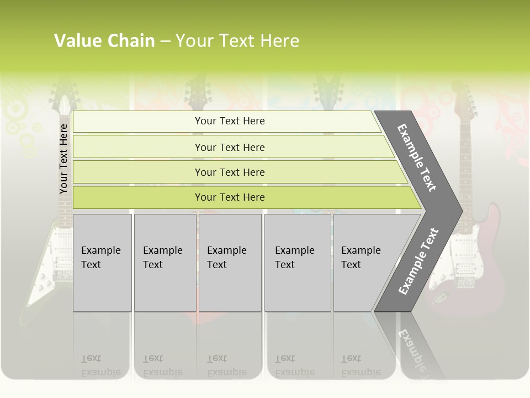This screenshot has height=398, width=530.
Task: Click the mirrored reflection under the first box
Action: (102, 354)
